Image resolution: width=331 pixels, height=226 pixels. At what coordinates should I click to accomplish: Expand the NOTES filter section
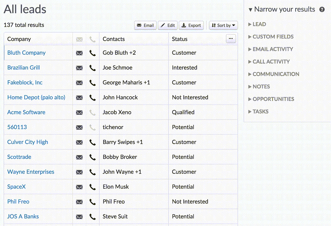click(x=259, y=87)
